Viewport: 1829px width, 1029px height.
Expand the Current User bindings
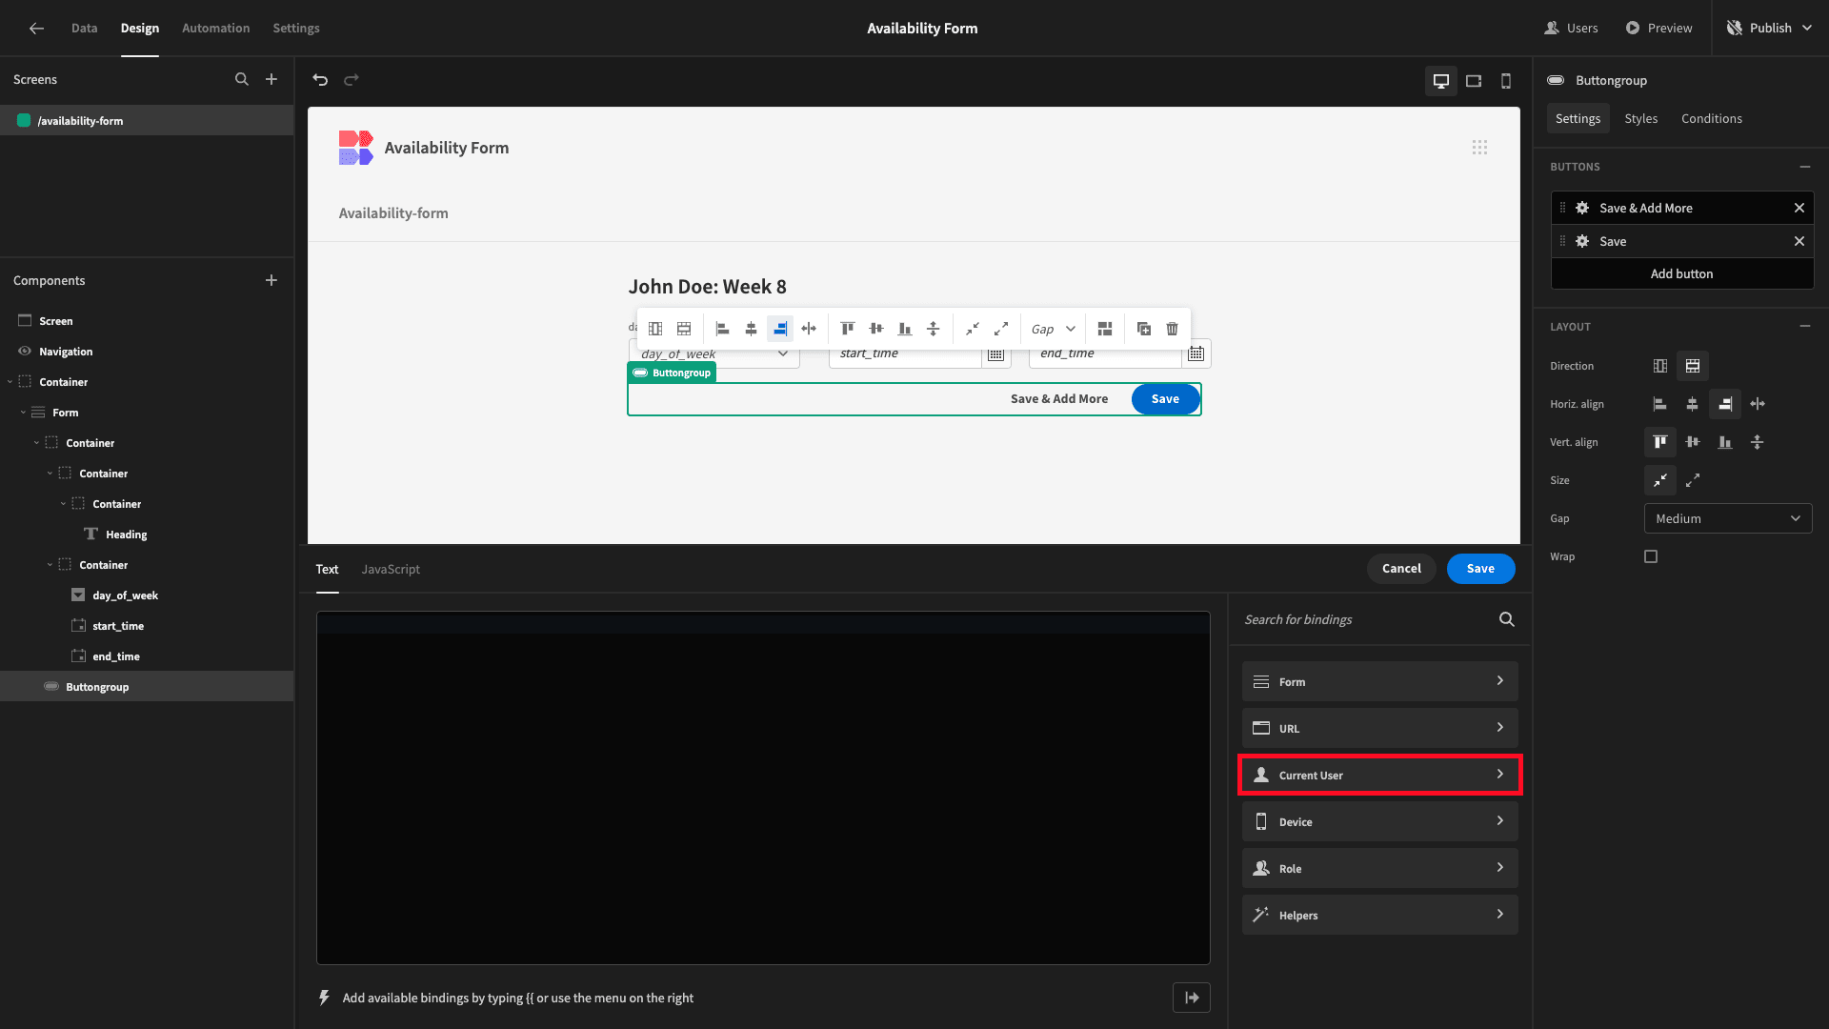[x=1379, y=775]
